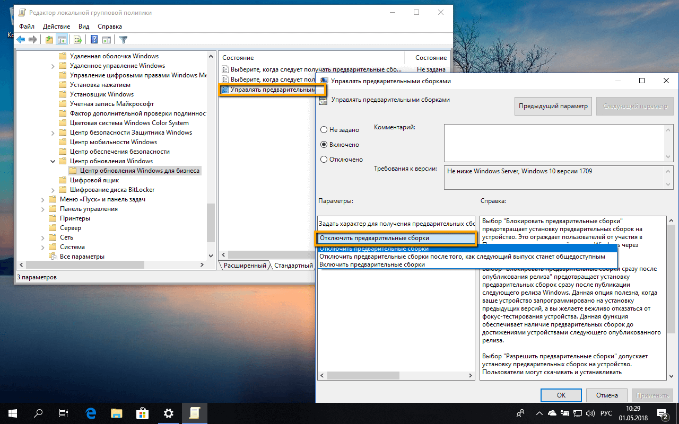Click the 'Предыдущий параметр' button
This screenshot has width=679, height=424.
[553, 106]
